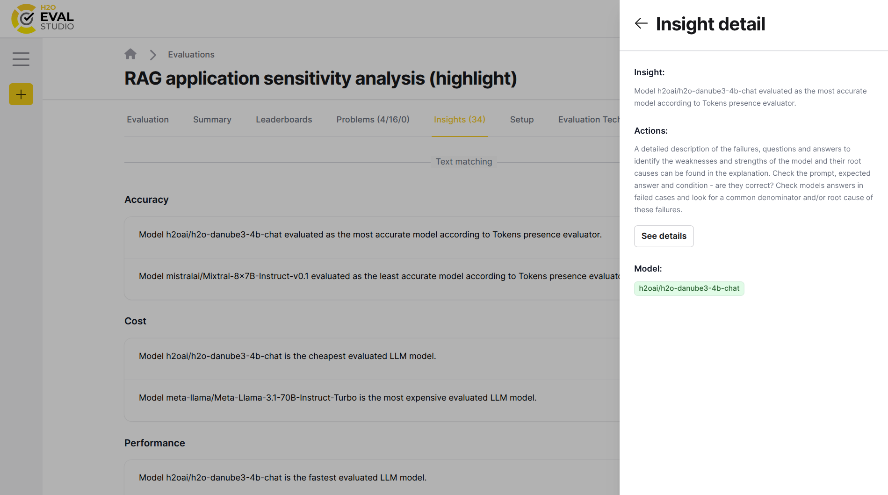Open the Leaderboards tab

point(283,119)
